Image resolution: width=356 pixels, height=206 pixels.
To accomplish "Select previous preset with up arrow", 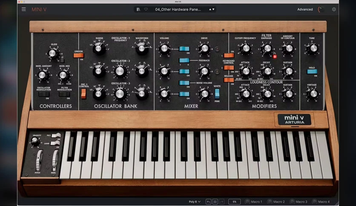I will tap(210, 9).
